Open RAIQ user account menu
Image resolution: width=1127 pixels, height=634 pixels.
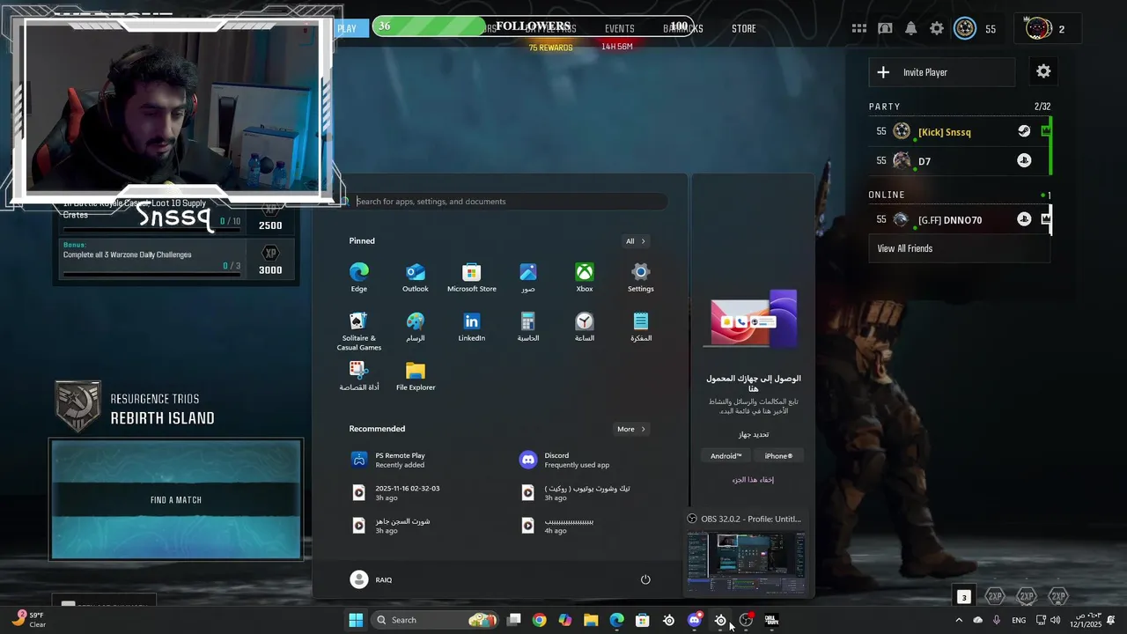coord(371,579)
